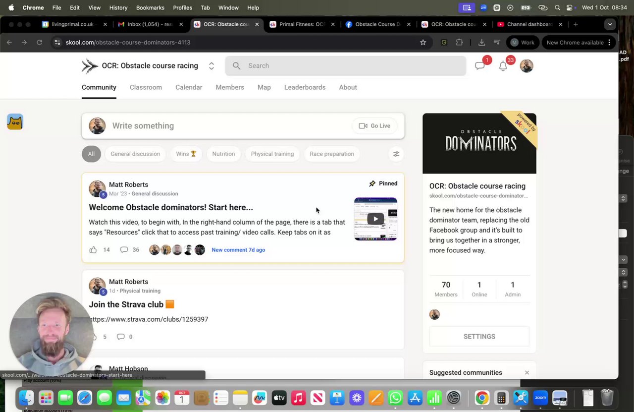Image resolution: width=634 pixels, height=412 pixels.
Task: Open Chrome extensions puzzle icon
Action: (x=459, y=42)
